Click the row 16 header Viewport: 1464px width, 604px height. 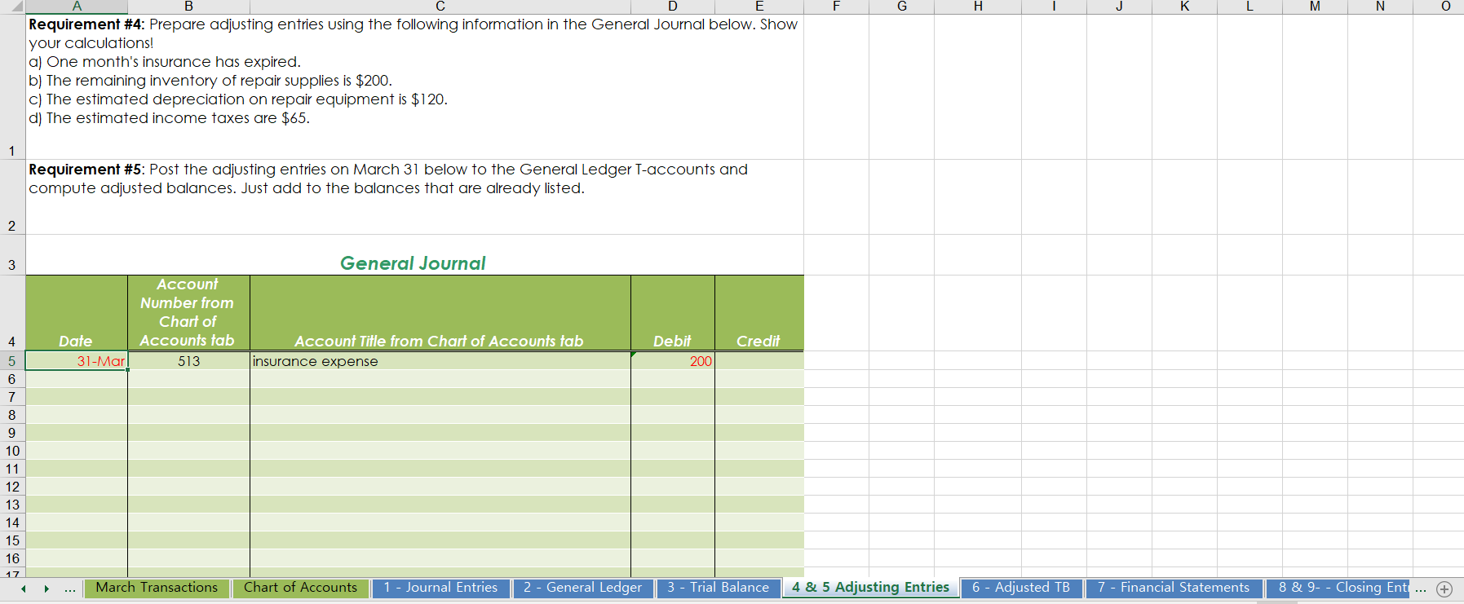click(x=12, y=558)
